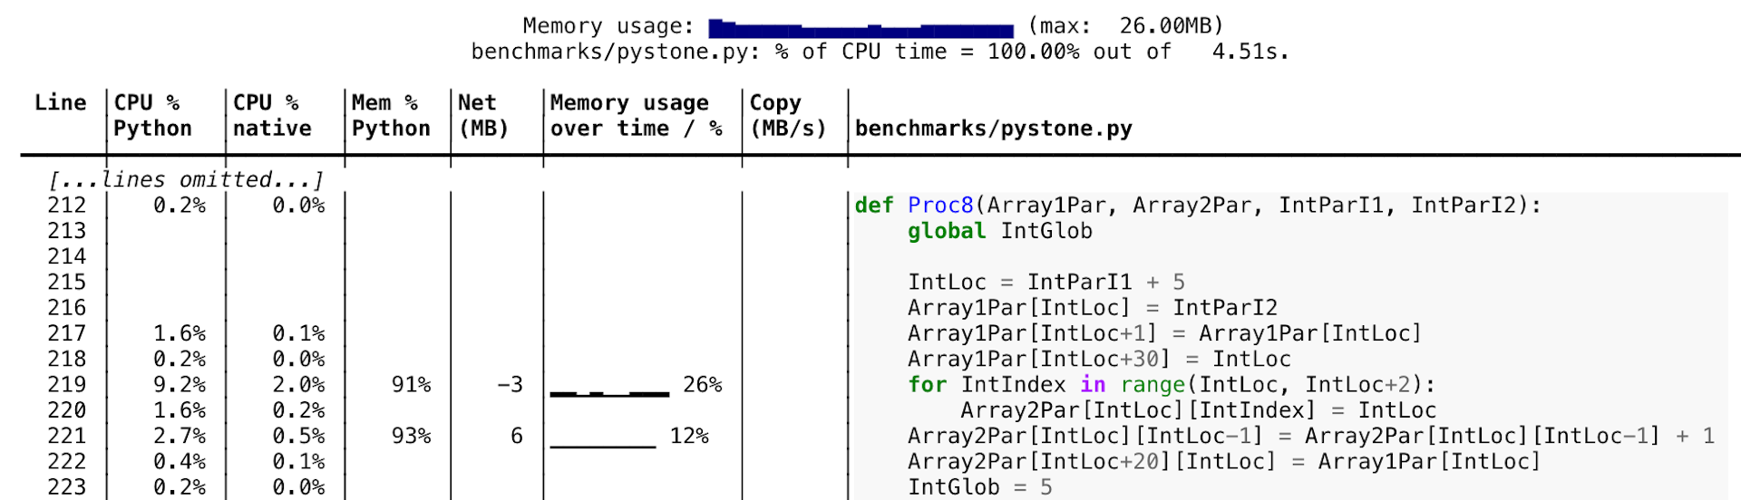Click "Memory usage over time / %" header
Viewport: 1741px width, 500px height.
pos(636,116)
